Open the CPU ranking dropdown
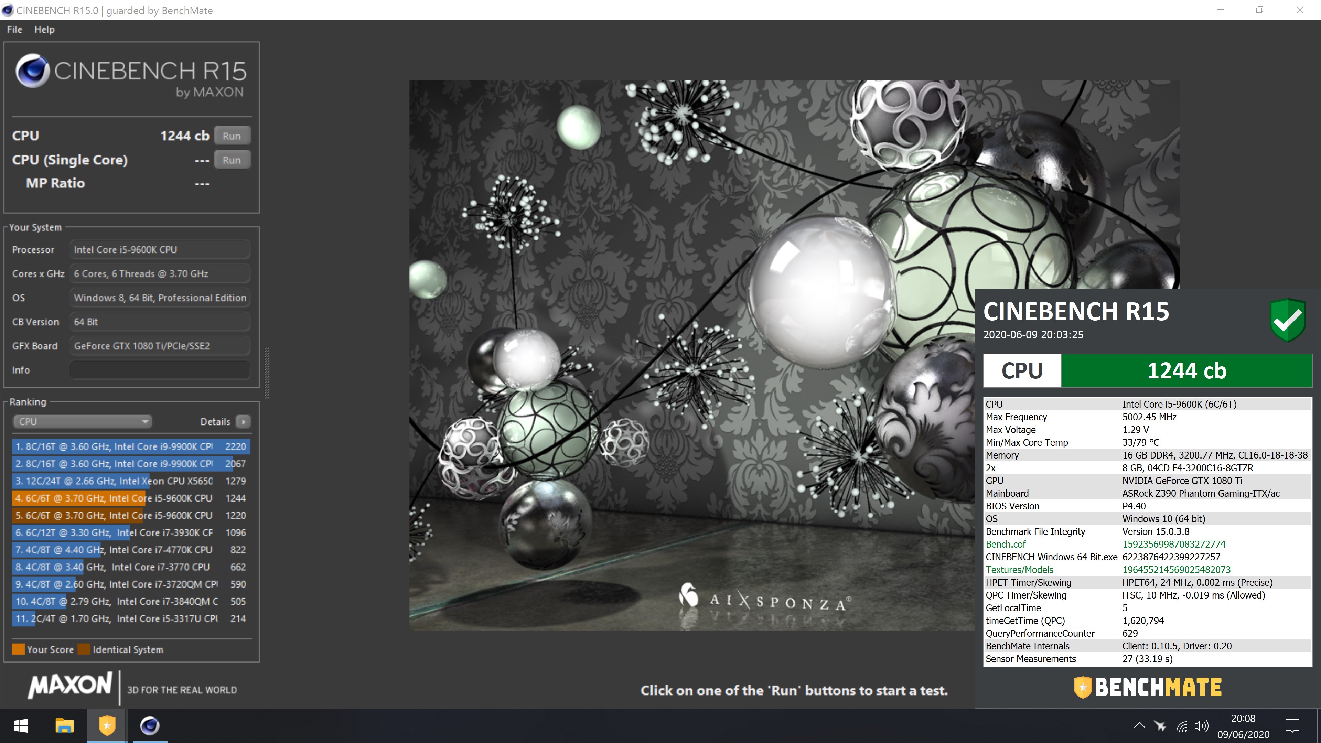The image size is (1321, 743). (x=82, y=421)
